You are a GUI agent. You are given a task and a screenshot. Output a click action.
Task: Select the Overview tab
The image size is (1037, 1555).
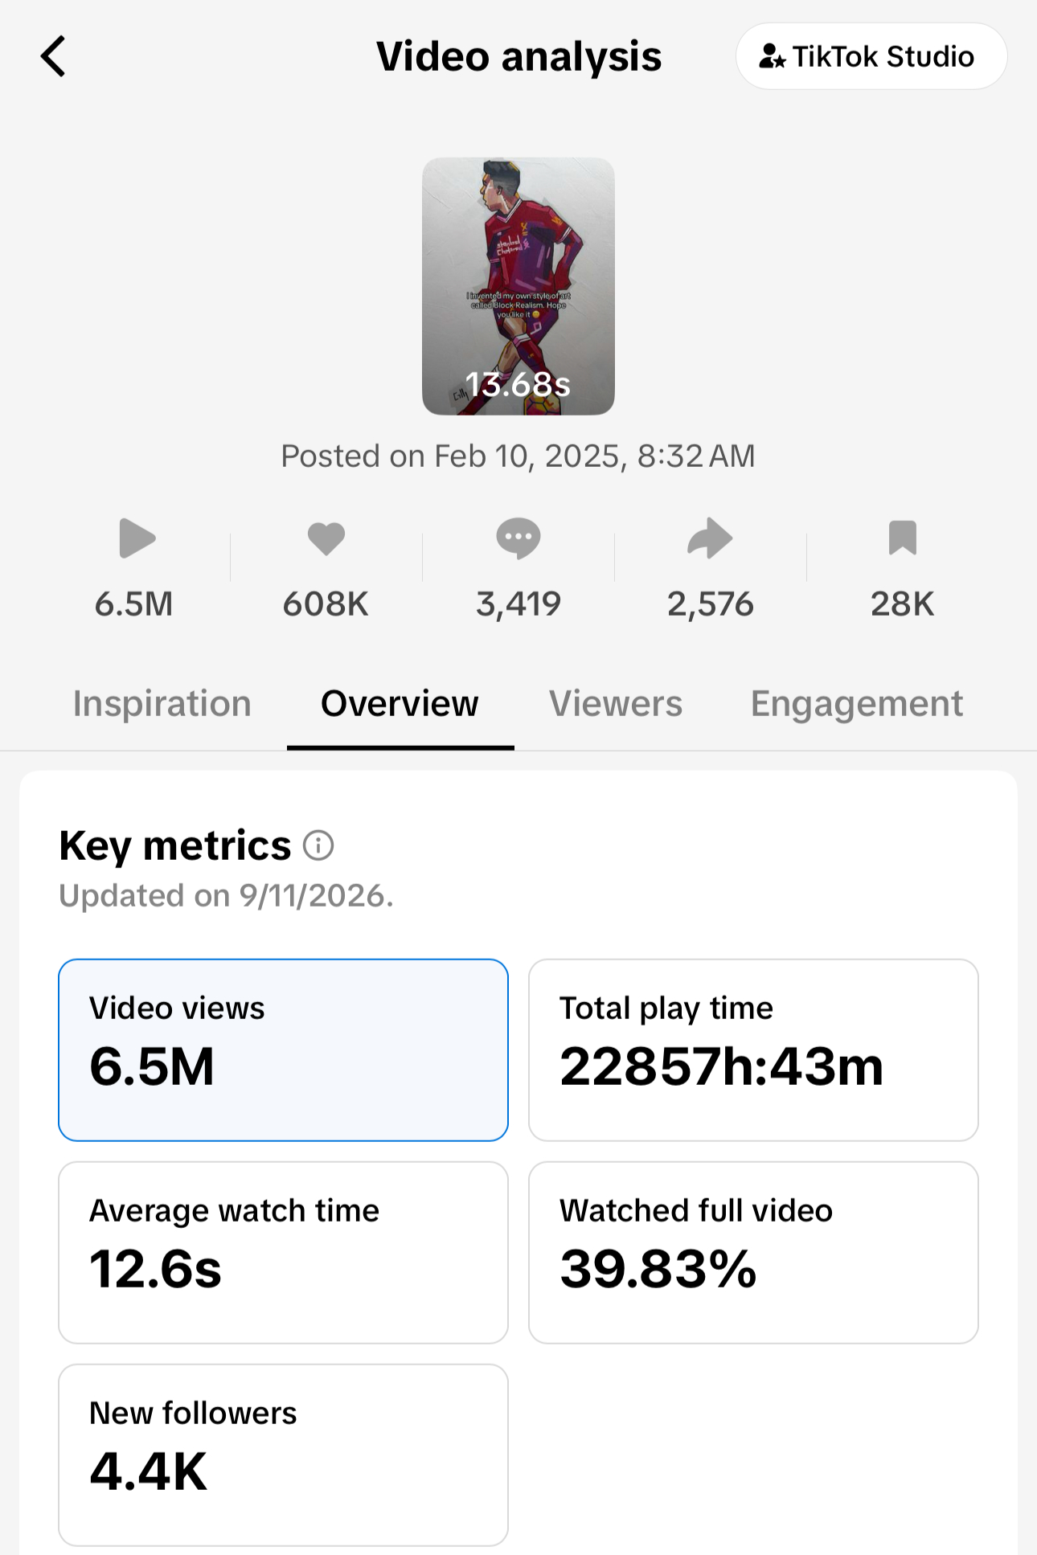[400, 703]
